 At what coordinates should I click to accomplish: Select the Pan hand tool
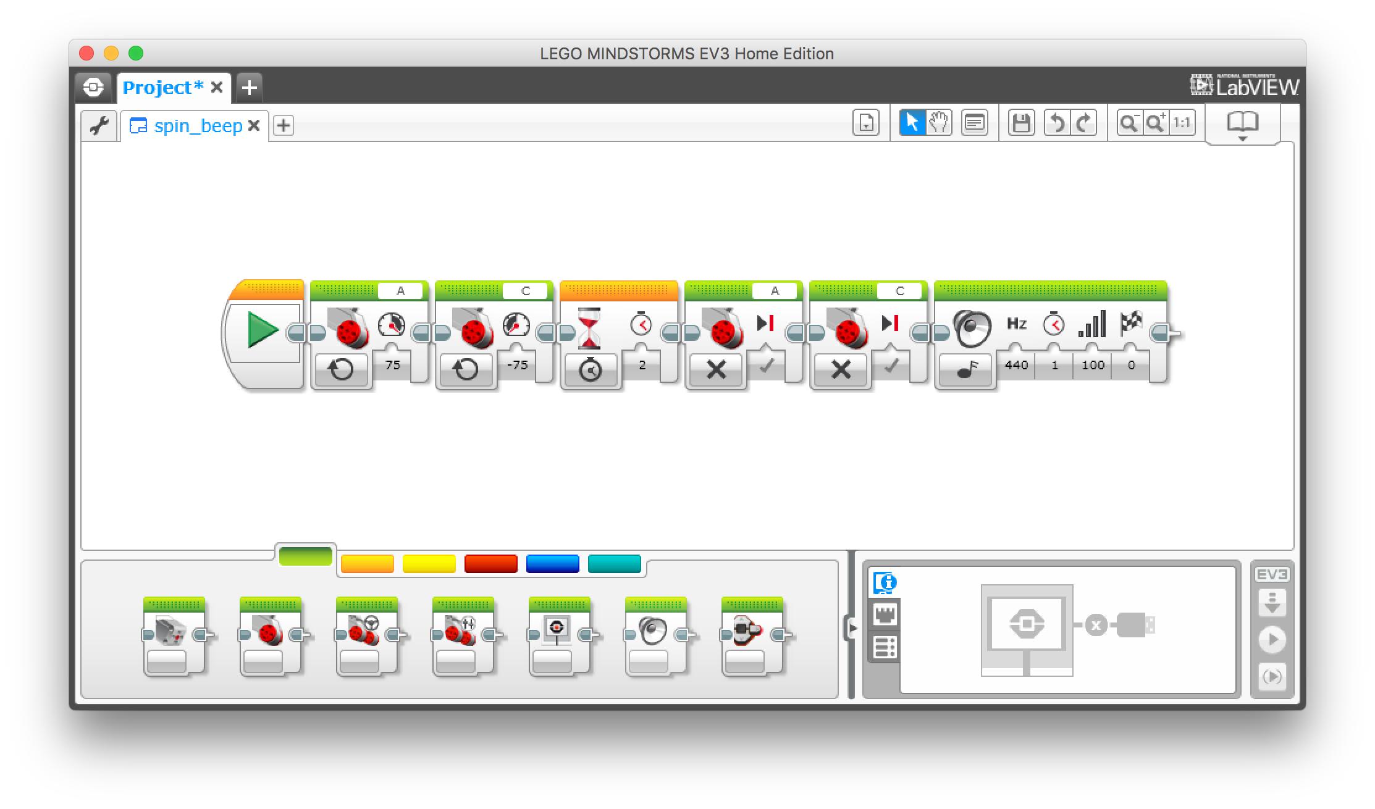pyautogui.click(x=938, y=123)
